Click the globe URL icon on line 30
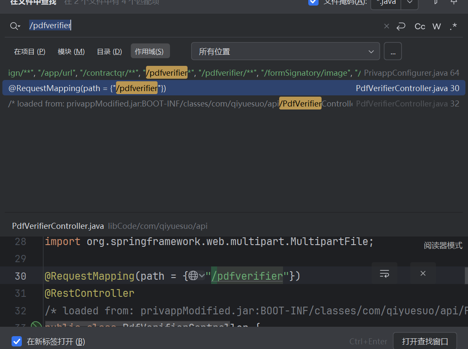Screen dimensions: 468x349 tap(194, 276)
